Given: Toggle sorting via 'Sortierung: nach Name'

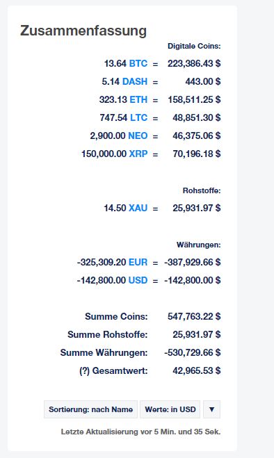Looking at the screenshot, I should (90, 409).
